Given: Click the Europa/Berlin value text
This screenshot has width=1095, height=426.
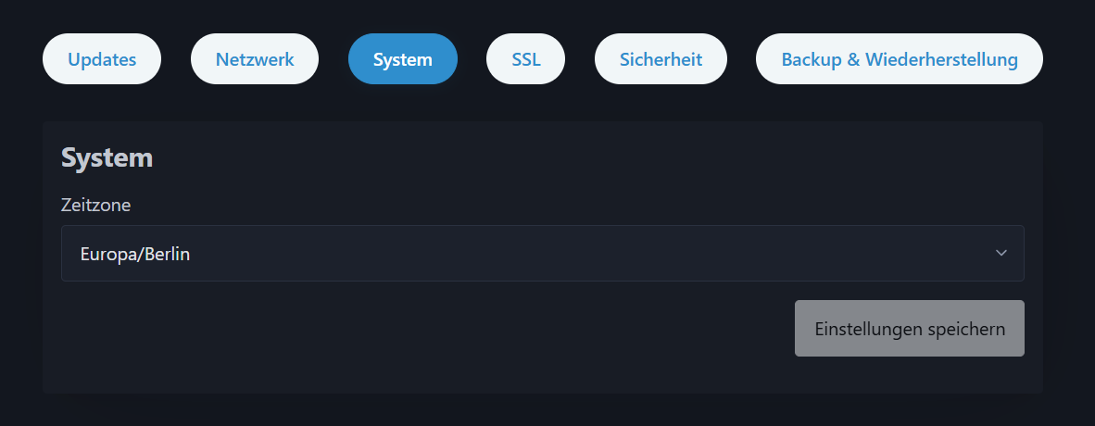Looking at the screenshot, I should point(135,254).
